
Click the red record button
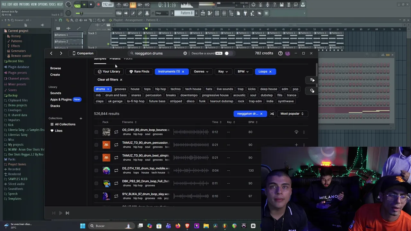click(x=98, y=4)
